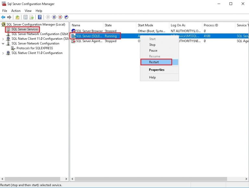Click the Up one level folder icon

pos(18,17)
